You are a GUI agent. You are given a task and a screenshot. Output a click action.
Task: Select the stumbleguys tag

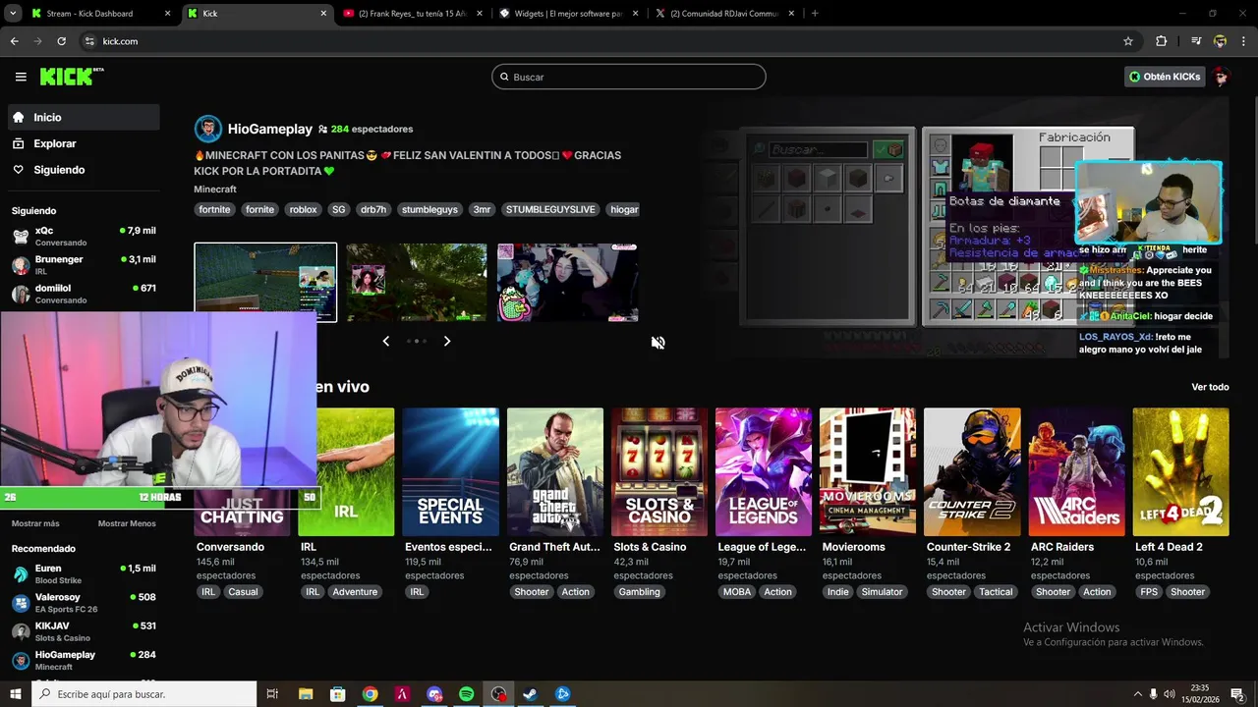pos(429,209)
